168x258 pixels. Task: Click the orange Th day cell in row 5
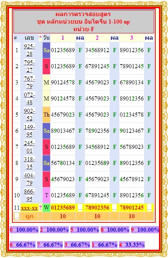click(46, 115)
